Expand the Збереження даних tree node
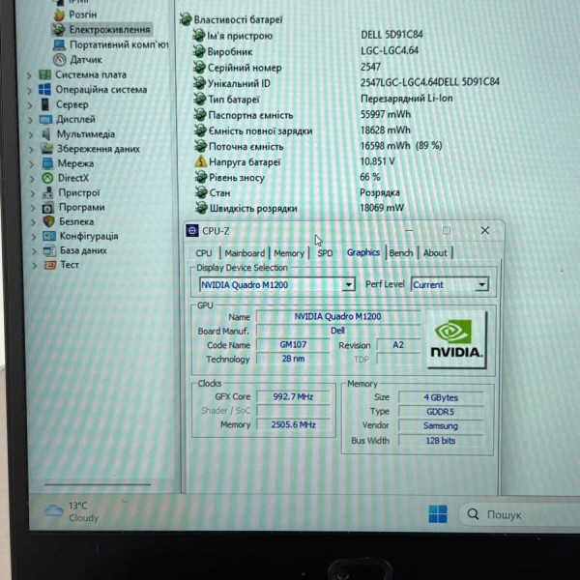This screenshot has width=580, height=580. pyautogui.click(x=32, y=150)
